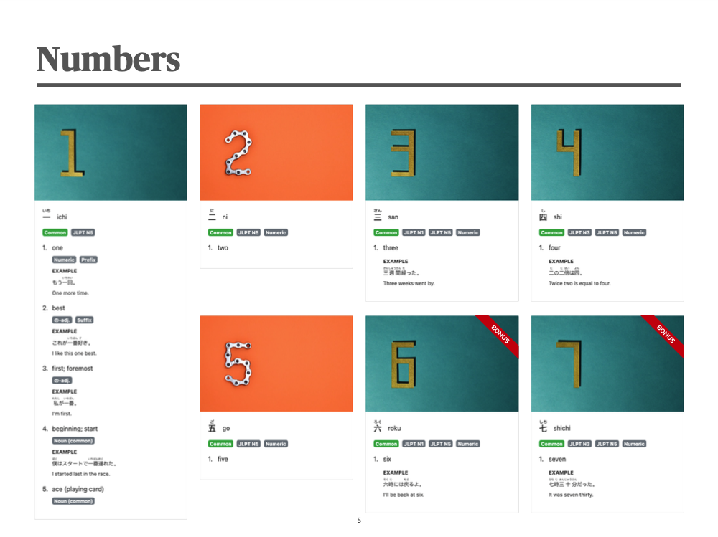The image size is (718, 537).
Task: Click the number 1 card image
Action: pos(111,152)
